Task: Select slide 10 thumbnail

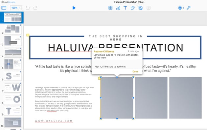Action: (13, 122)
